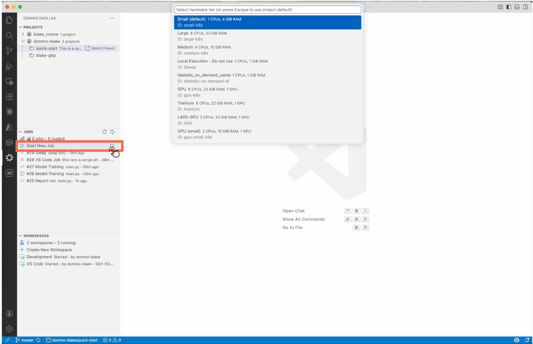533x344 pixels.
Task: Choose the Medium hardware tier
Action: (267, 50)
